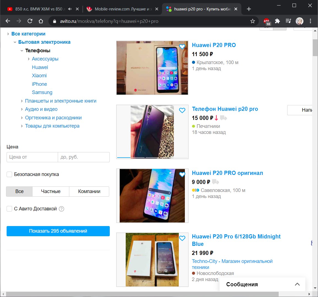The image size is (318, 297).
Task: Reload the Avito page
Action: 30,21
